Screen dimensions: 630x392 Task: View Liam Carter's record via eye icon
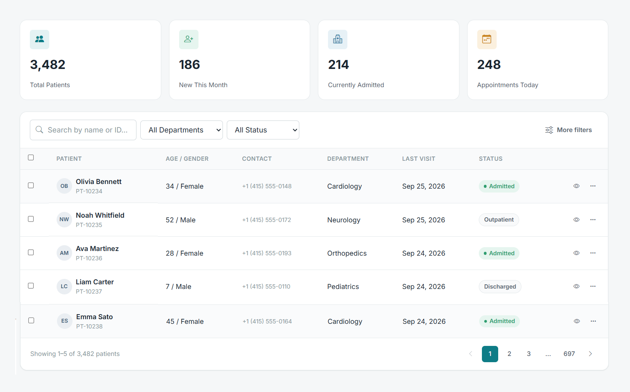tap(576, 286)
